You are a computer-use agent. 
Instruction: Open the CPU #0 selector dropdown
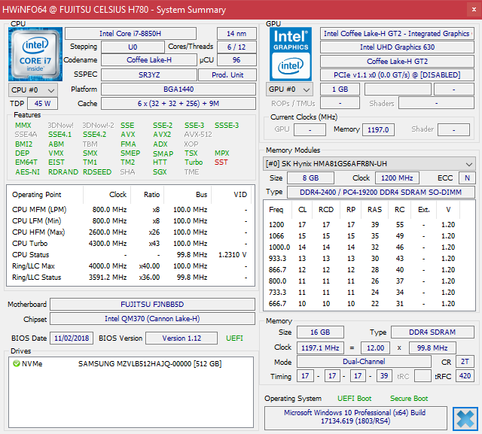tap(30, 90)
